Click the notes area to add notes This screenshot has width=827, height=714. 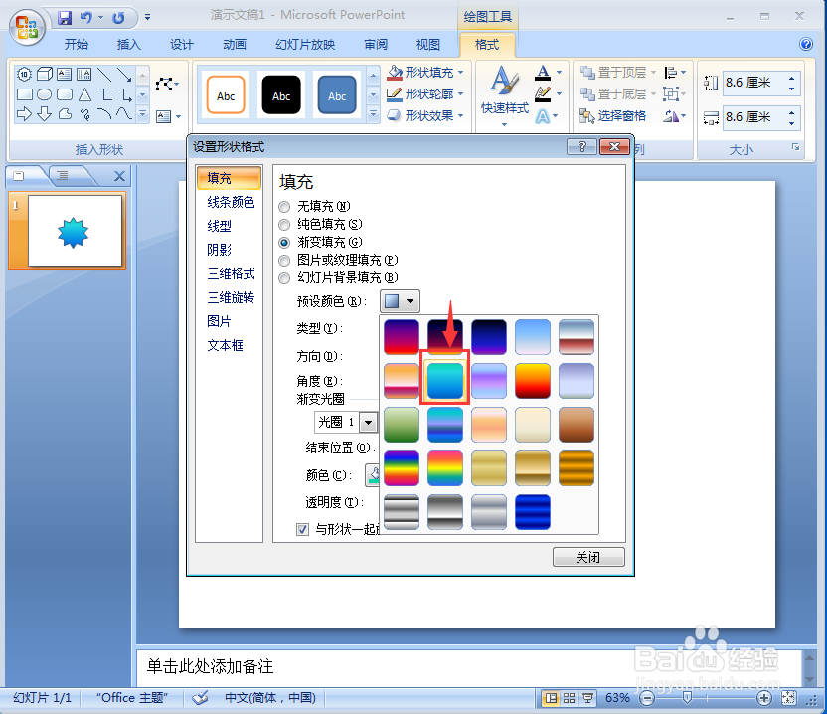(468, 667)
